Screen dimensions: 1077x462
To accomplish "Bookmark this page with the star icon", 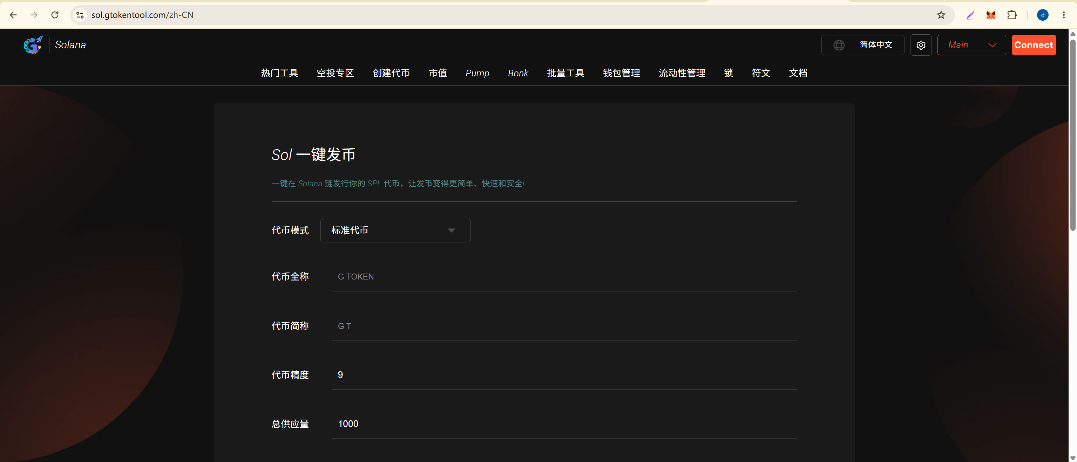I will 941,15.
